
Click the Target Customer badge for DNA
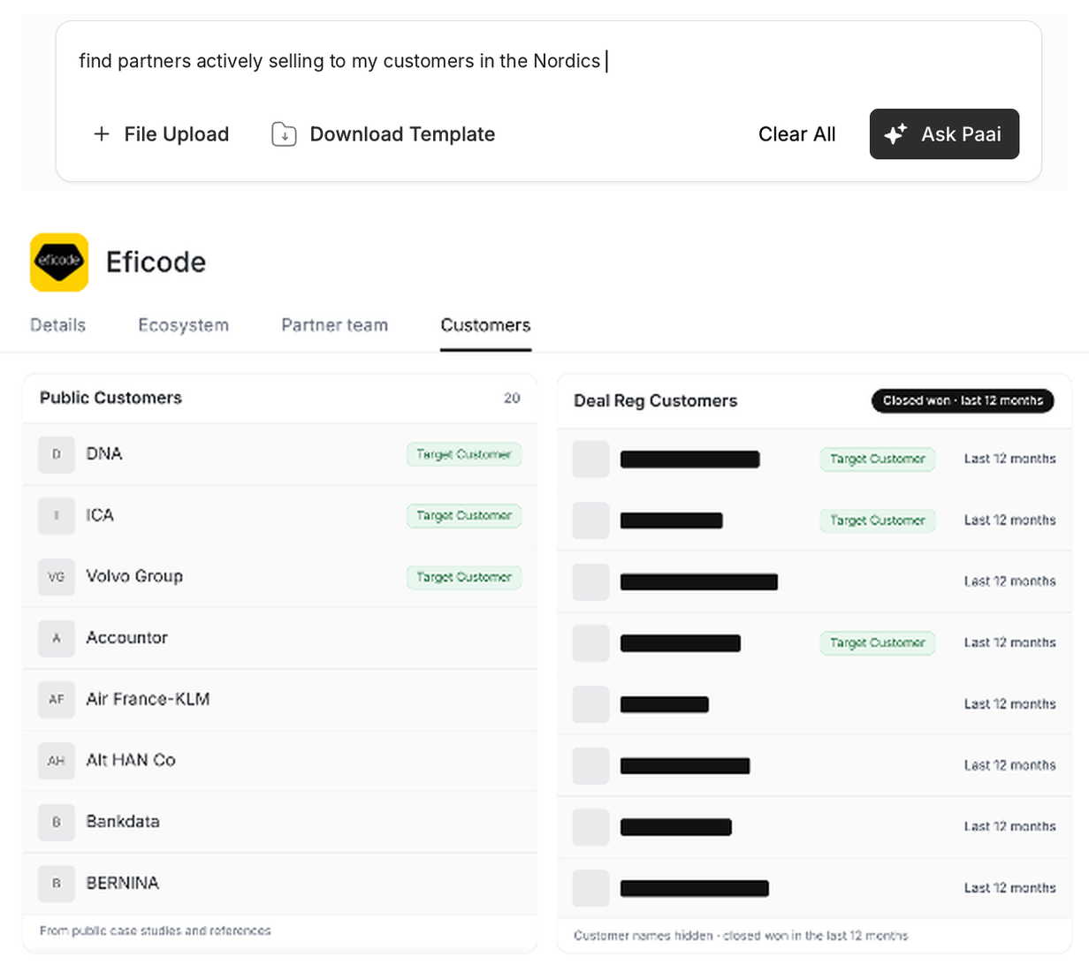464,454
